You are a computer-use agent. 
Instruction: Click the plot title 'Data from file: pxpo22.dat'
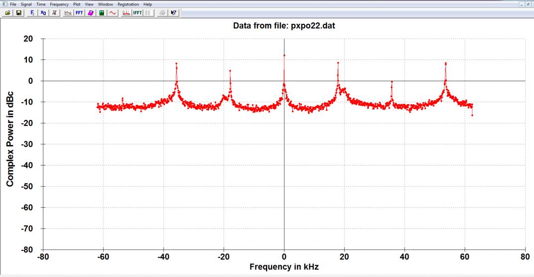click(x=284, y=26)
